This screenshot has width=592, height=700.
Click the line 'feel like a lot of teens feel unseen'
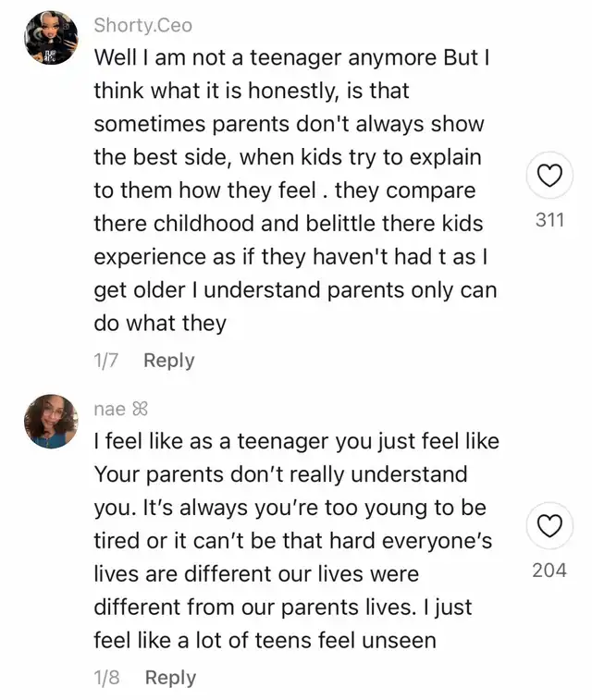coord(265,641)
